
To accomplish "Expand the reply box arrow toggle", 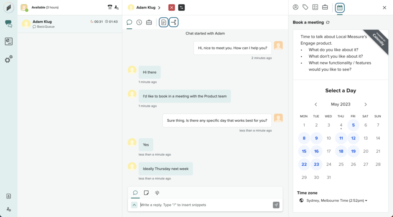I will coord(134,205).
